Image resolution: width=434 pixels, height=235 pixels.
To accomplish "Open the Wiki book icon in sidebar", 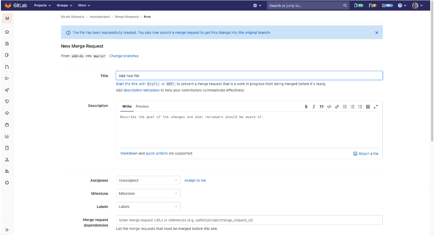I will pos(7,148).
